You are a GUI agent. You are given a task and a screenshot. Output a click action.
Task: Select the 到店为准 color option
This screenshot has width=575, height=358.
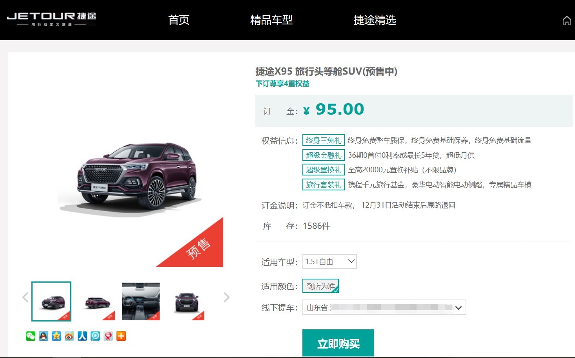coord(320,286)
